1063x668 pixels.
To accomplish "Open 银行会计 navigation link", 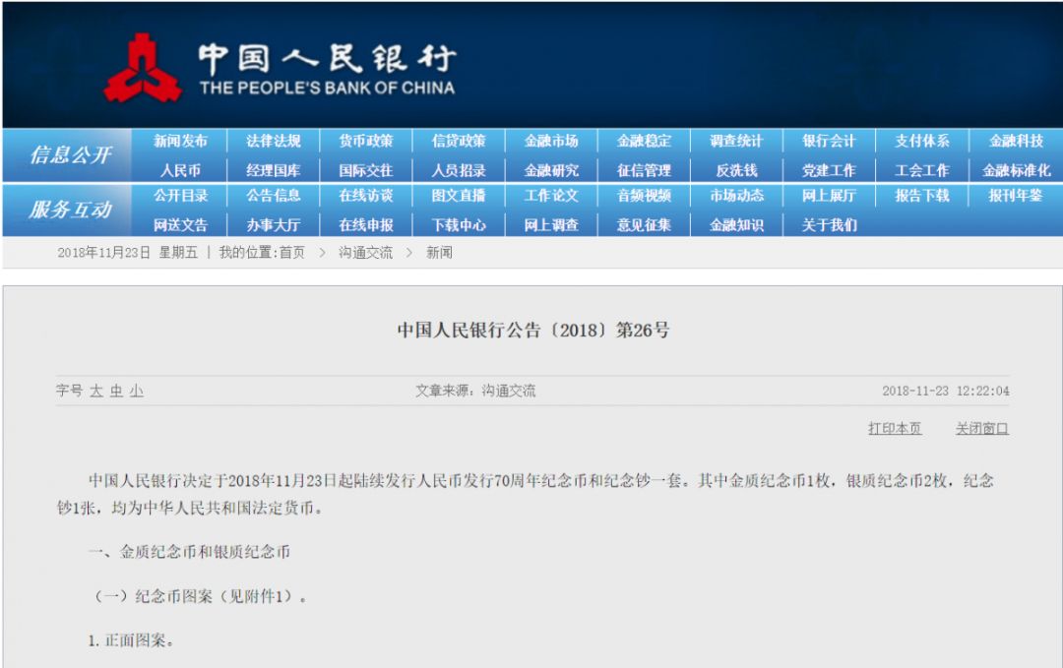I will [x=829, y=141].
